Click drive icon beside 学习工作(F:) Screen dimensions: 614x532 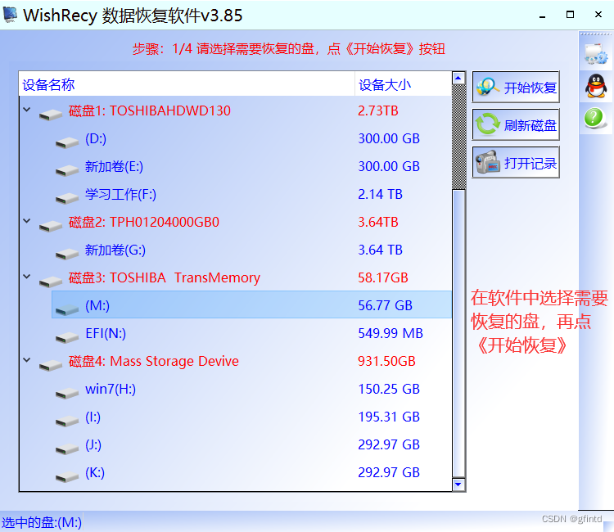click(67, 198)
